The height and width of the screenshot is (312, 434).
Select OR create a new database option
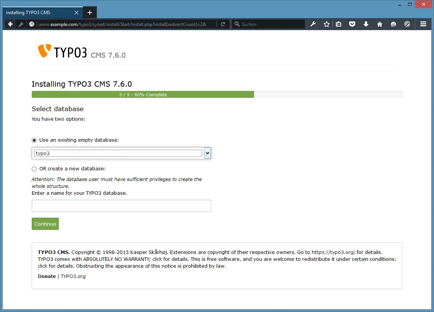[34, 169]
